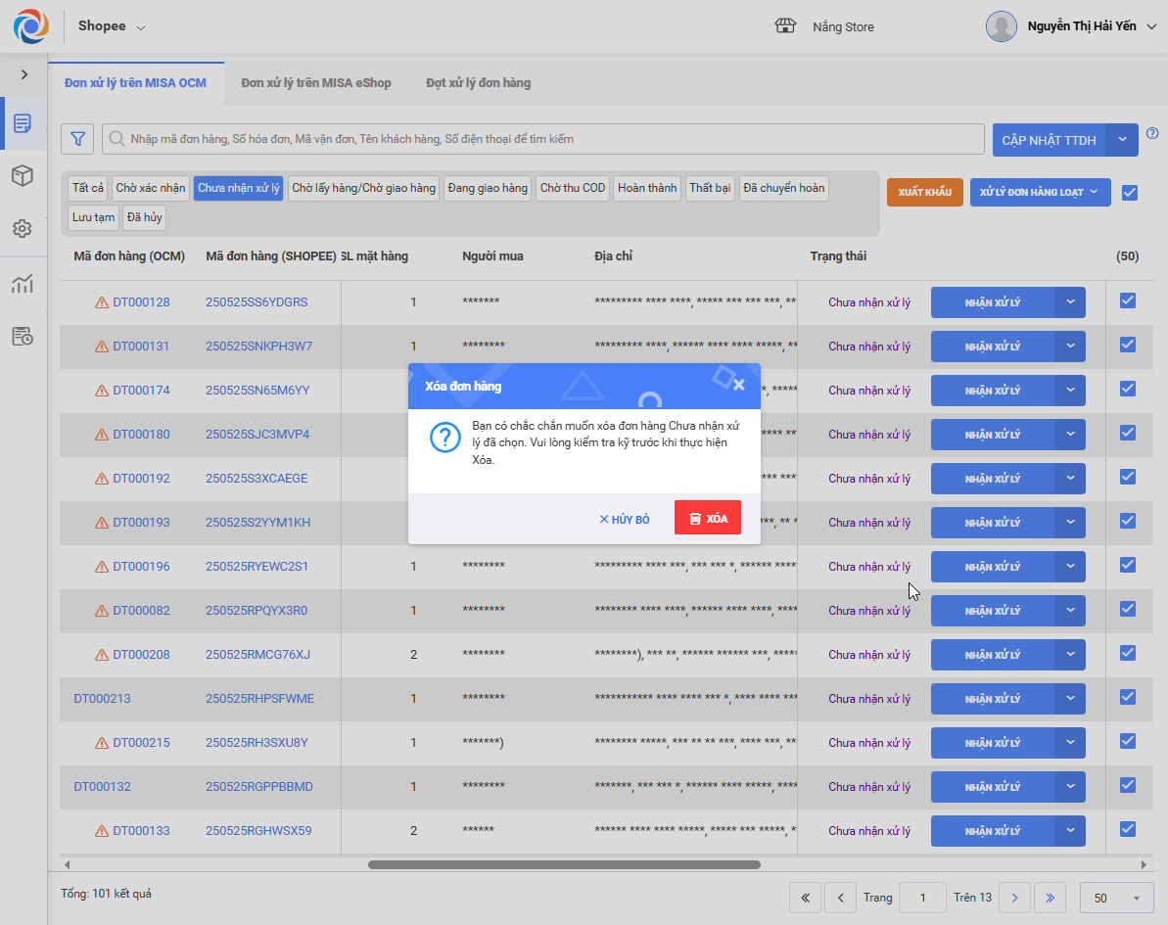1168x925 pixels.
Task: Expand the left sidebar chevron
Action: pyautogui.click(x=24, y=74)
